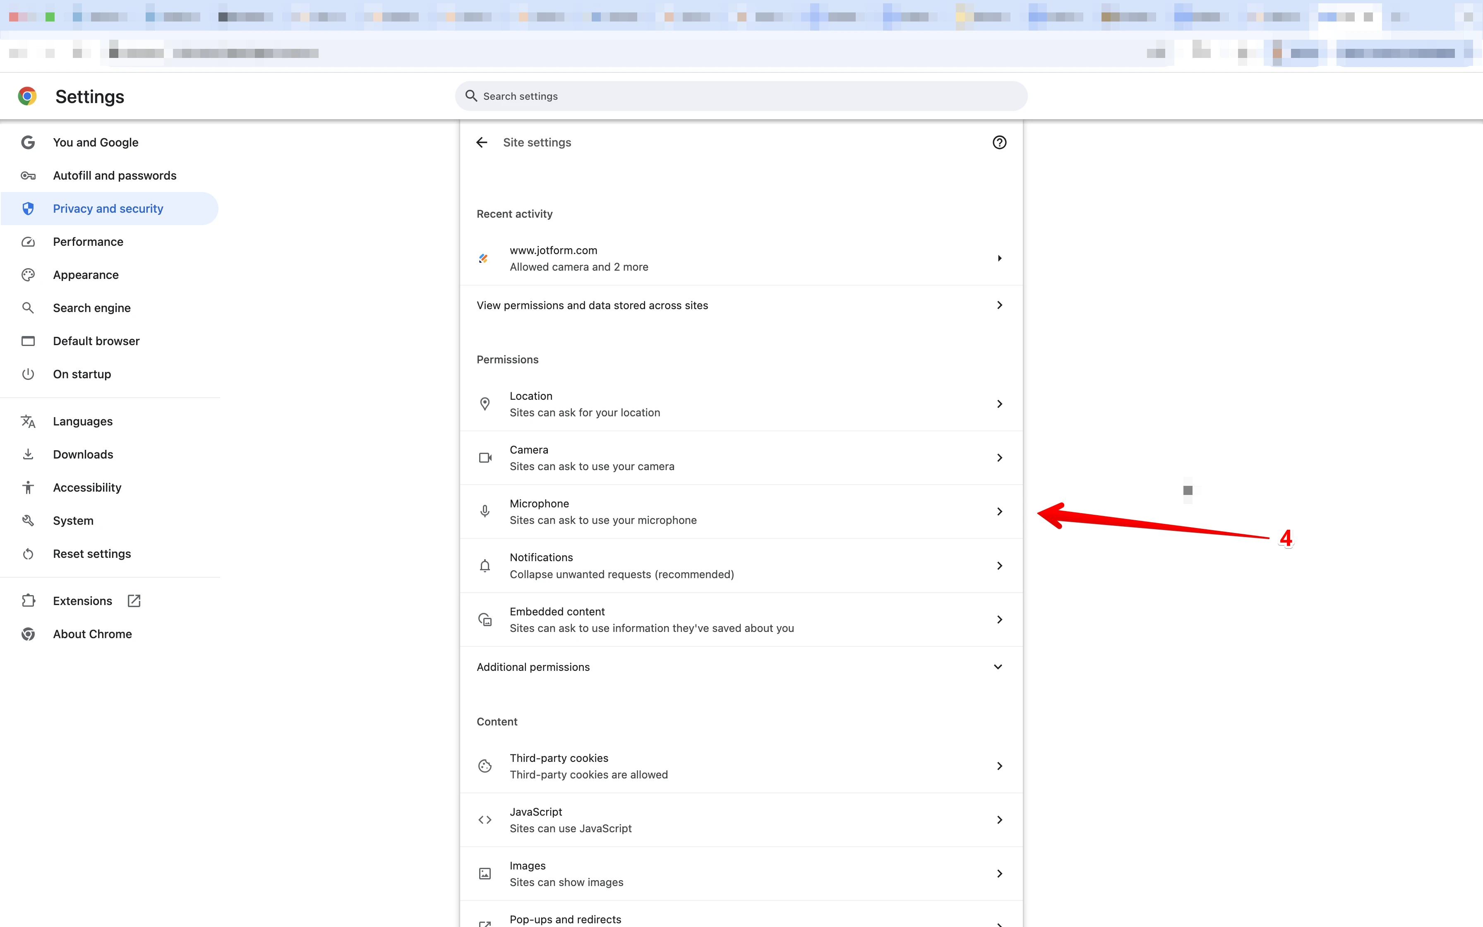Click the Microphone permission icon
This screenshot has width=1483, height=927.
(x=484, y=511)
